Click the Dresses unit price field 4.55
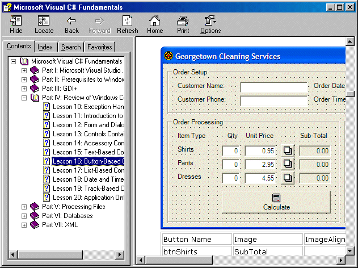 click(x=260, y=178)
